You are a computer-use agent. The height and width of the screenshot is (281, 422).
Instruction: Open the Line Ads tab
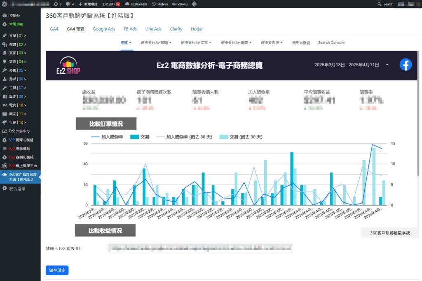(153, 29)
